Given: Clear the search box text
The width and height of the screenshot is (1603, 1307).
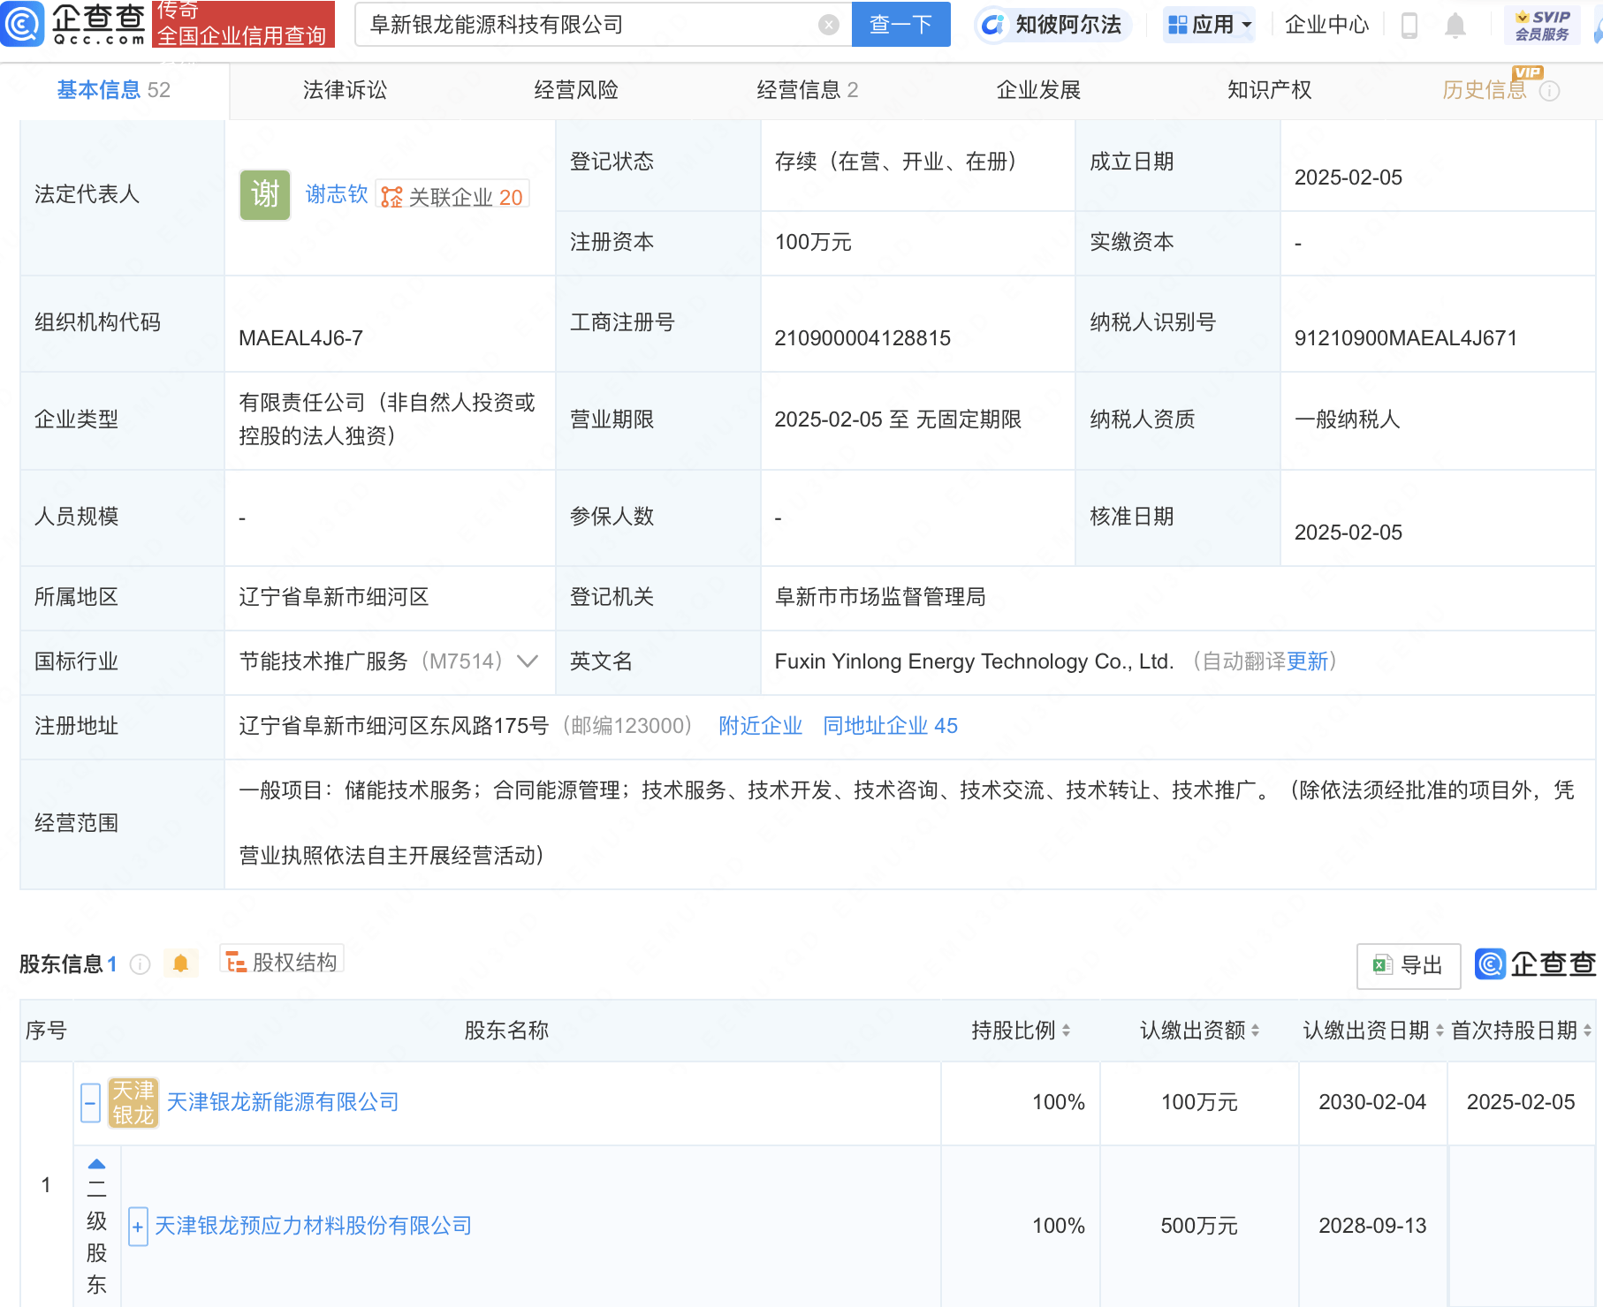Looking at the screenshot, I should point(828,25).
